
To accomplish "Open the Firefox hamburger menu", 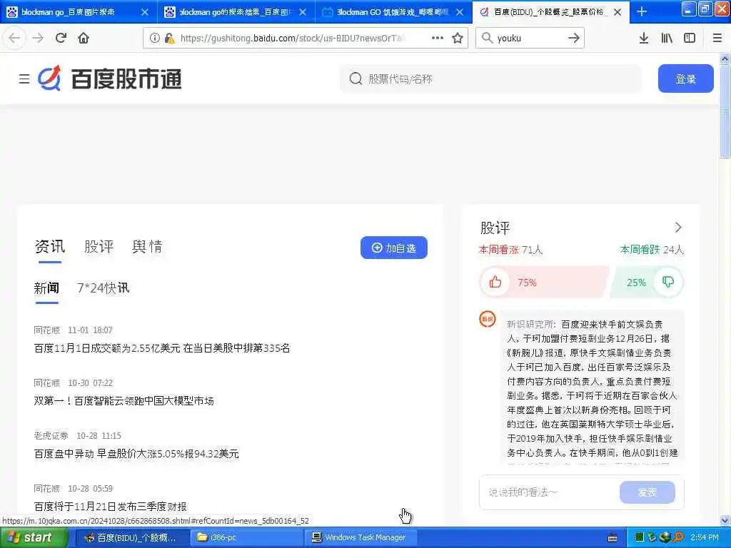I will pyautogui.click(x=717, y=39).
